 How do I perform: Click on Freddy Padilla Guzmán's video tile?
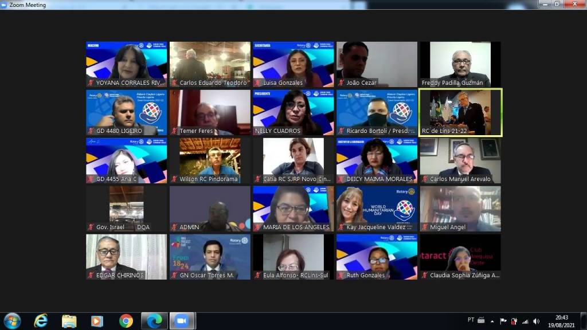tap(460, 64)
